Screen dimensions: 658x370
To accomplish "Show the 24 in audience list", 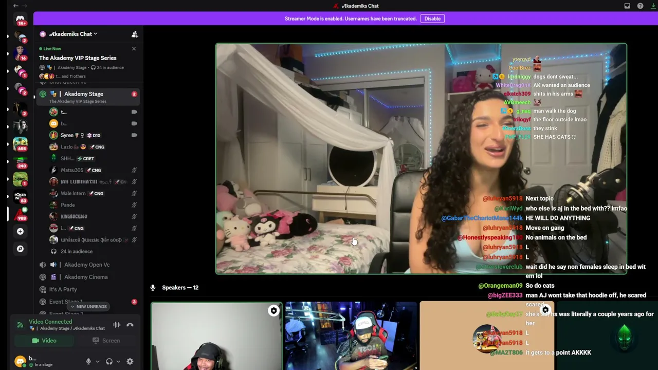I will click(77, 251).
